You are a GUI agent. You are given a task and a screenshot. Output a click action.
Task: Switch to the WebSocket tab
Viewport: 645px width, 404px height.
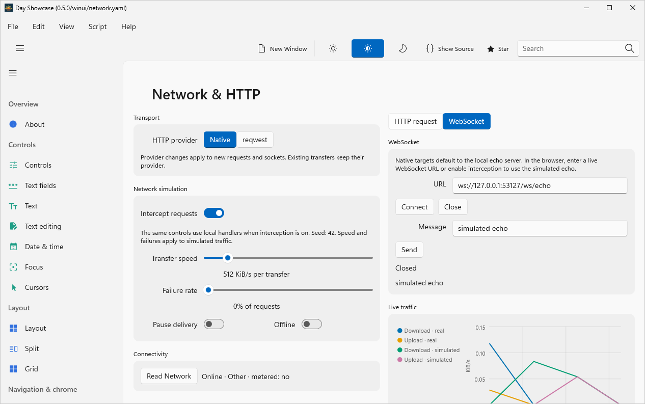click(467, 121)
